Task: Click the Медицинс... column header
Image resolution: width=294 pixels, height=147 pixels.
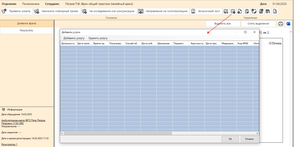Action: point(229,43)
